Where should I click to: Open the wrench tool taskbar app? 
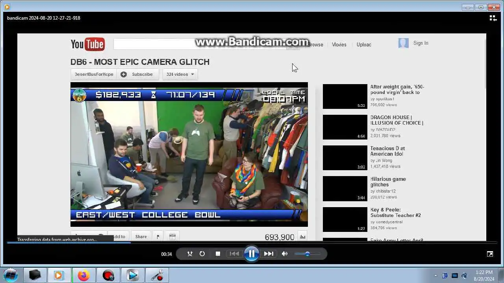coord(157,276)
